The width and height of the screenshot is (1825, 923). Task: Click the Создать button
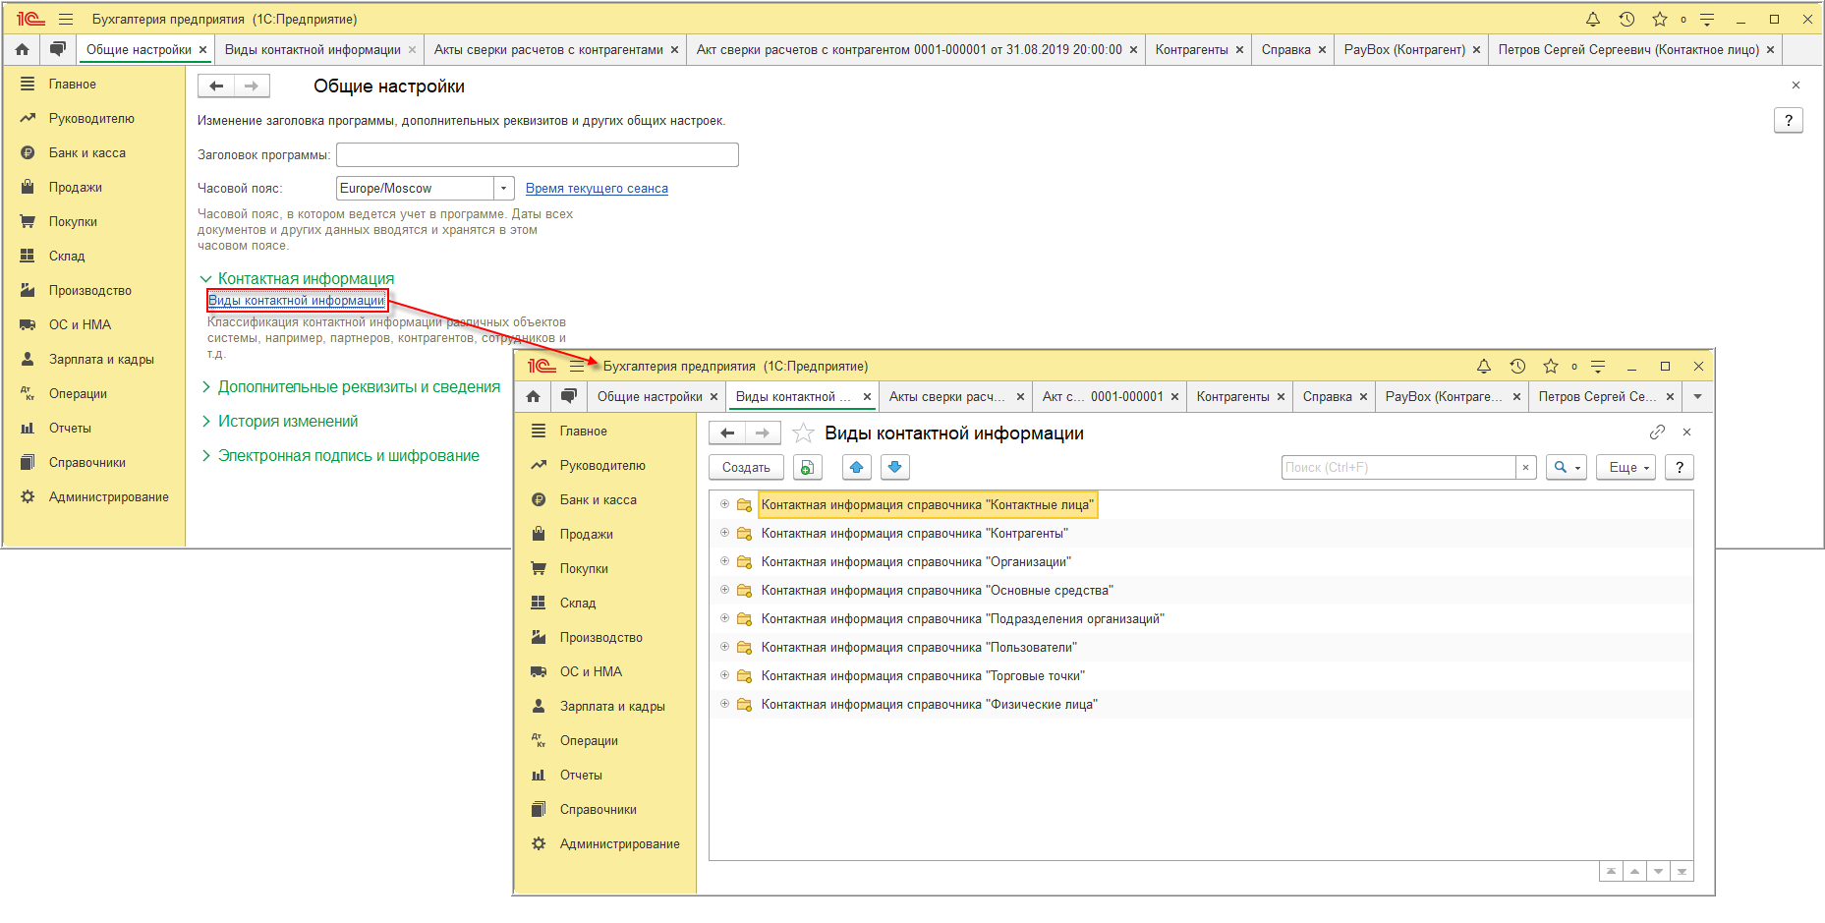click(x=746, y=467)
